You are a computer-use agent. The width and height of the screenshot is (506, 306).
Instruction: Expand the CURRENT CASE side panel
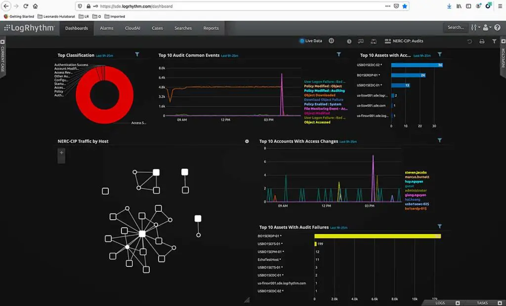click(x=3, y=59)
